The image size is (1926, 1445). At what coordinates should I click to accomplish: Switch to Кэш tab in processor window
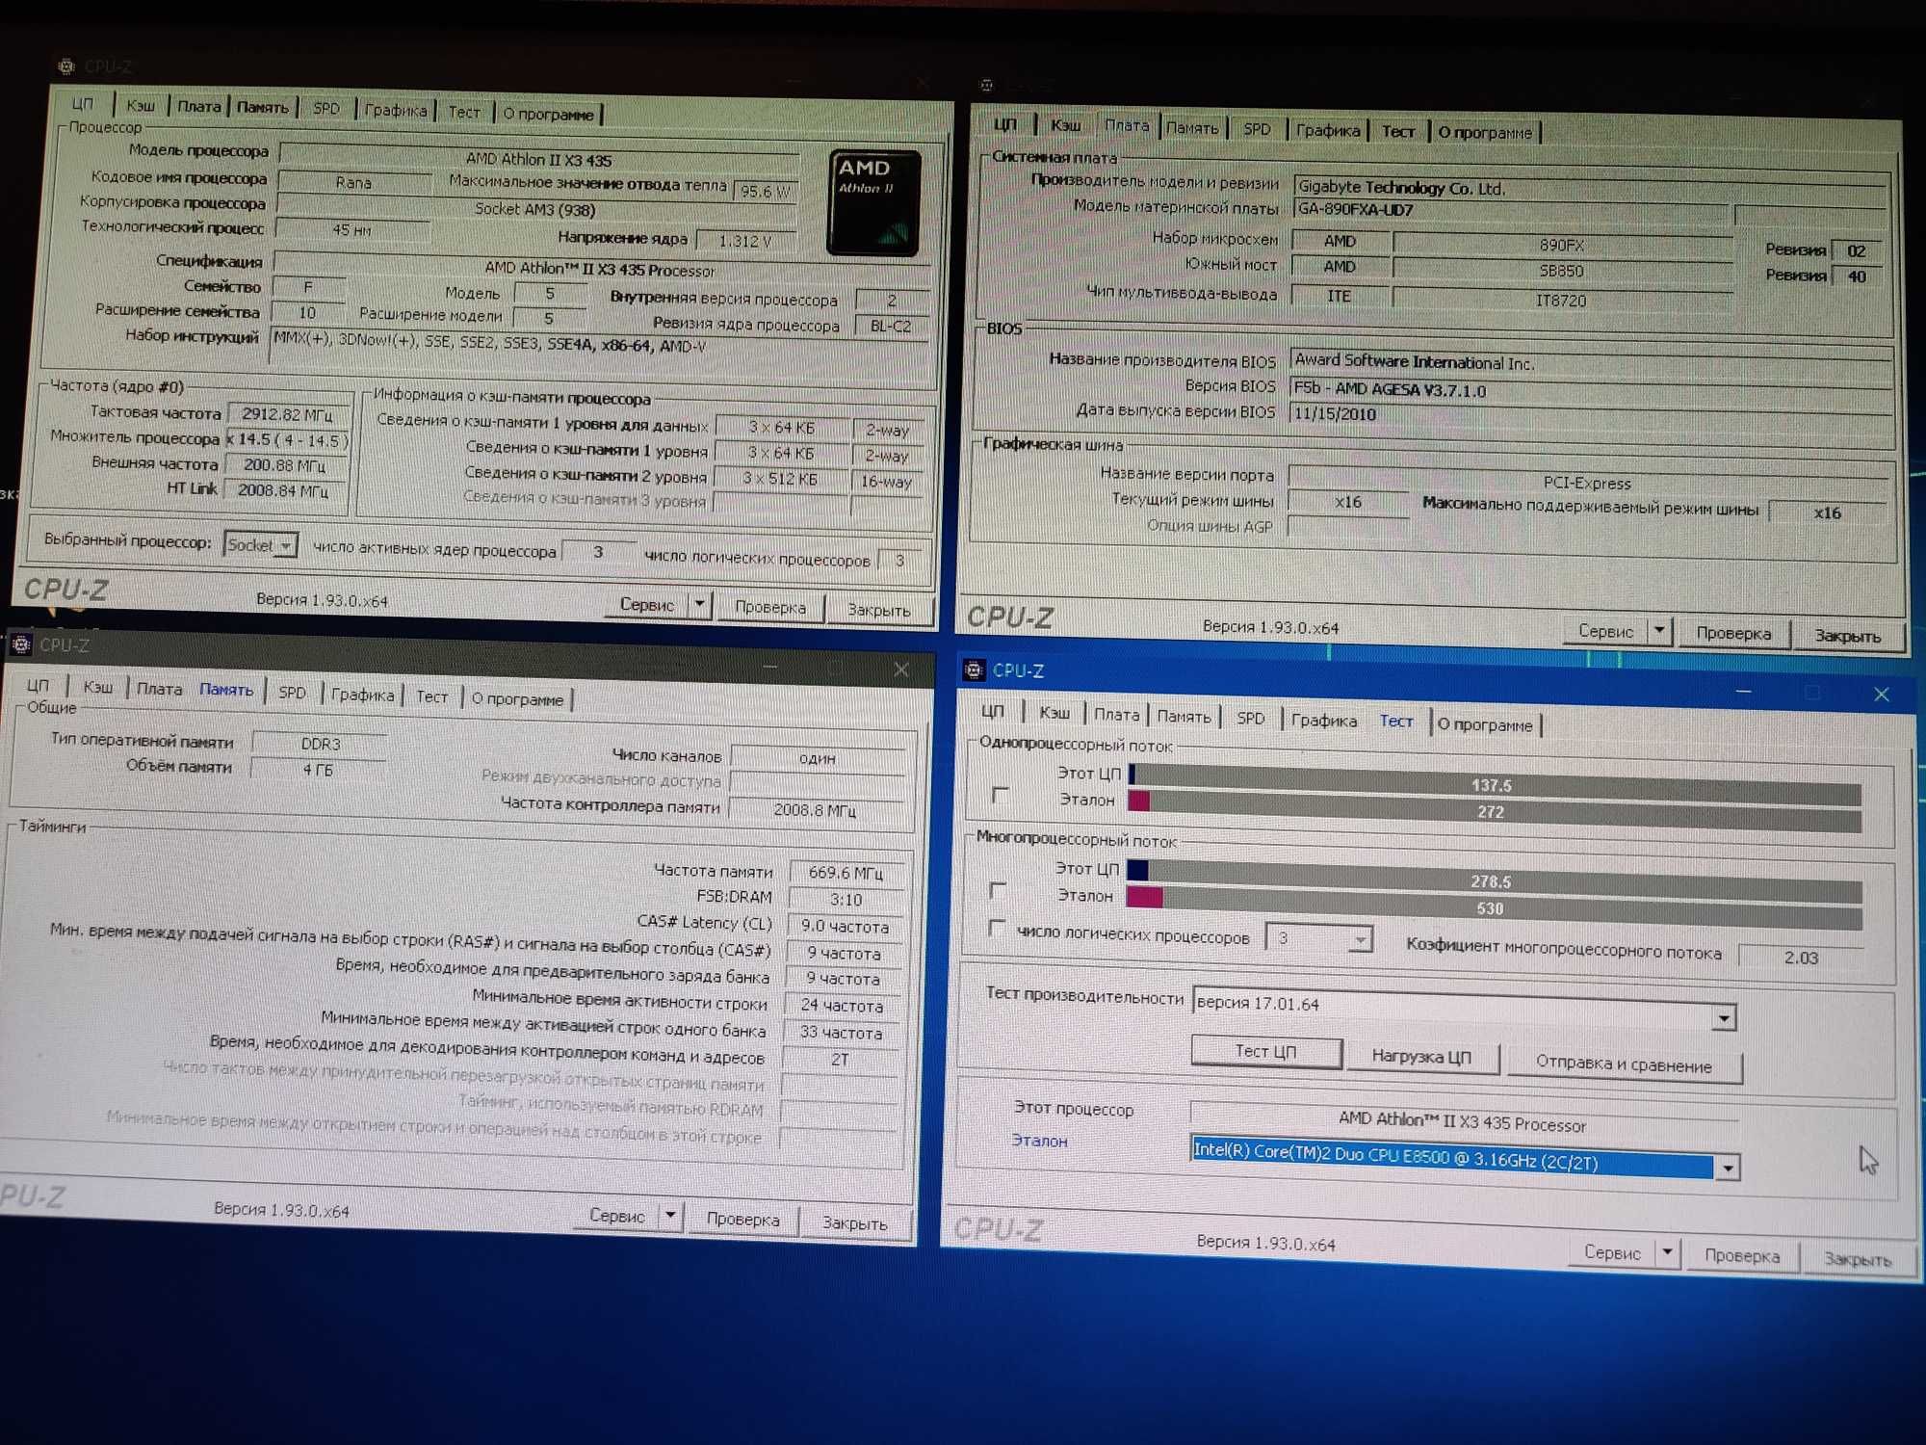point(141,104)
